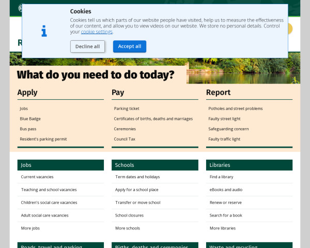Open the Libraries section header

click(220, 165)
